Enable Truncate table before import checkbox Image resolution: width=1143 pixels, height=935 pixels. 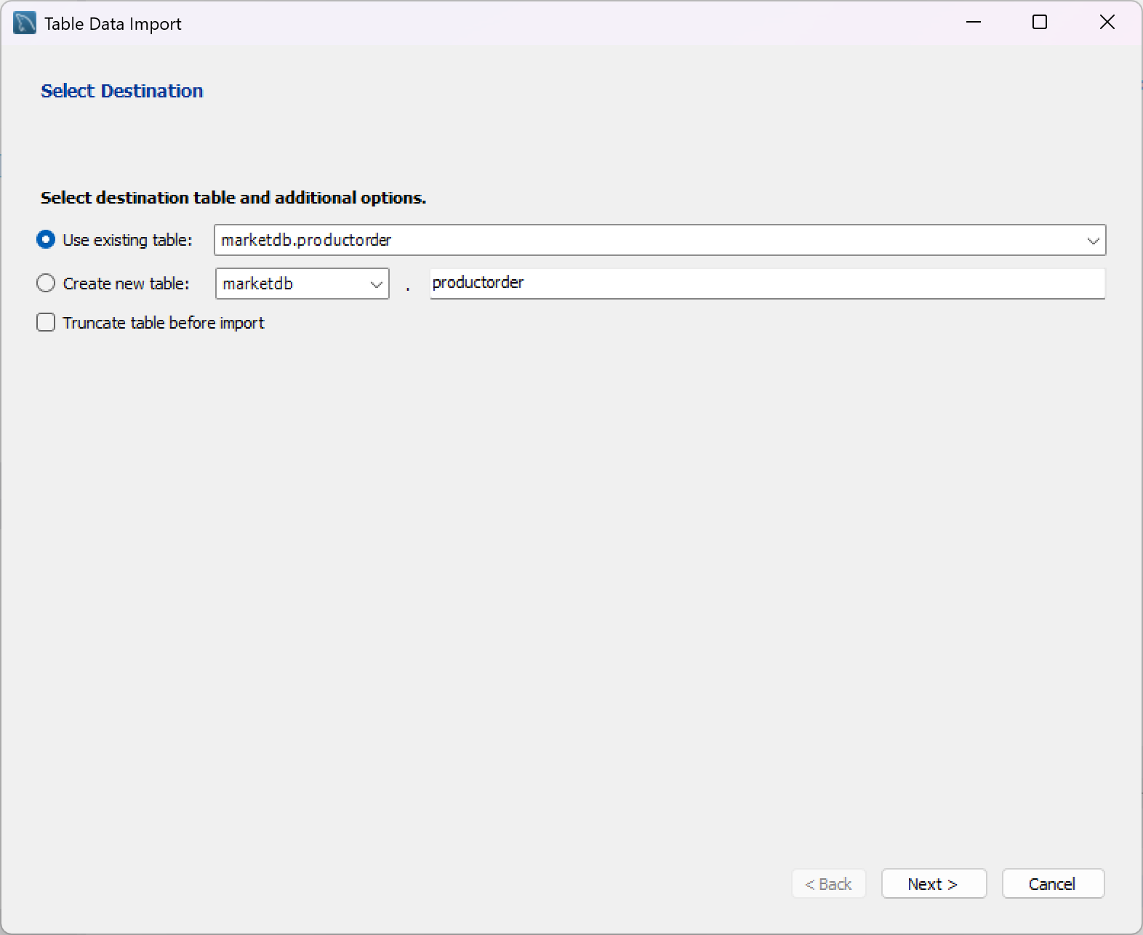tap(46, 322)
